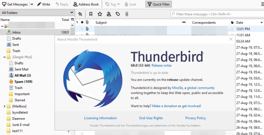Select the Sent Mail folder
The height and width of the screenshot is (135, 264).
(21, 69)
